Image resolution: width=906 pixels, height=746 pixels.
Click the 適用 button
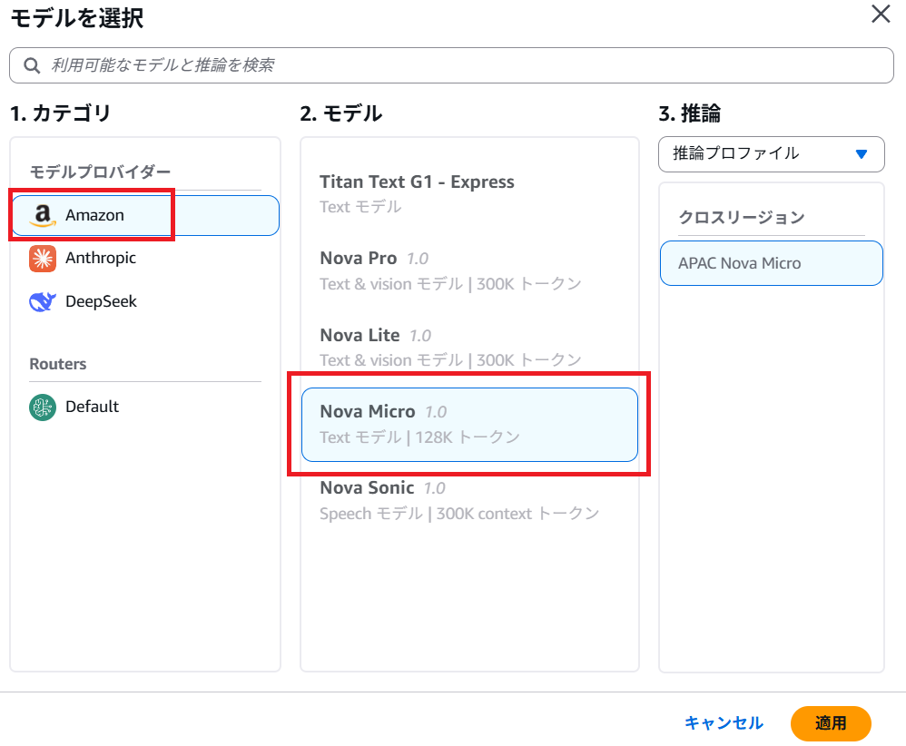pyautogui.click(x=831, y=723)
